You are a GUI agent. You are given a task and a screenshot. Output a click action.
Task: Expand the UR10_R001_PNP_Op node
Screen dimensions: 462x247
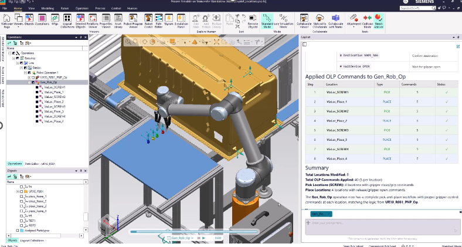(x=29, y=77)
